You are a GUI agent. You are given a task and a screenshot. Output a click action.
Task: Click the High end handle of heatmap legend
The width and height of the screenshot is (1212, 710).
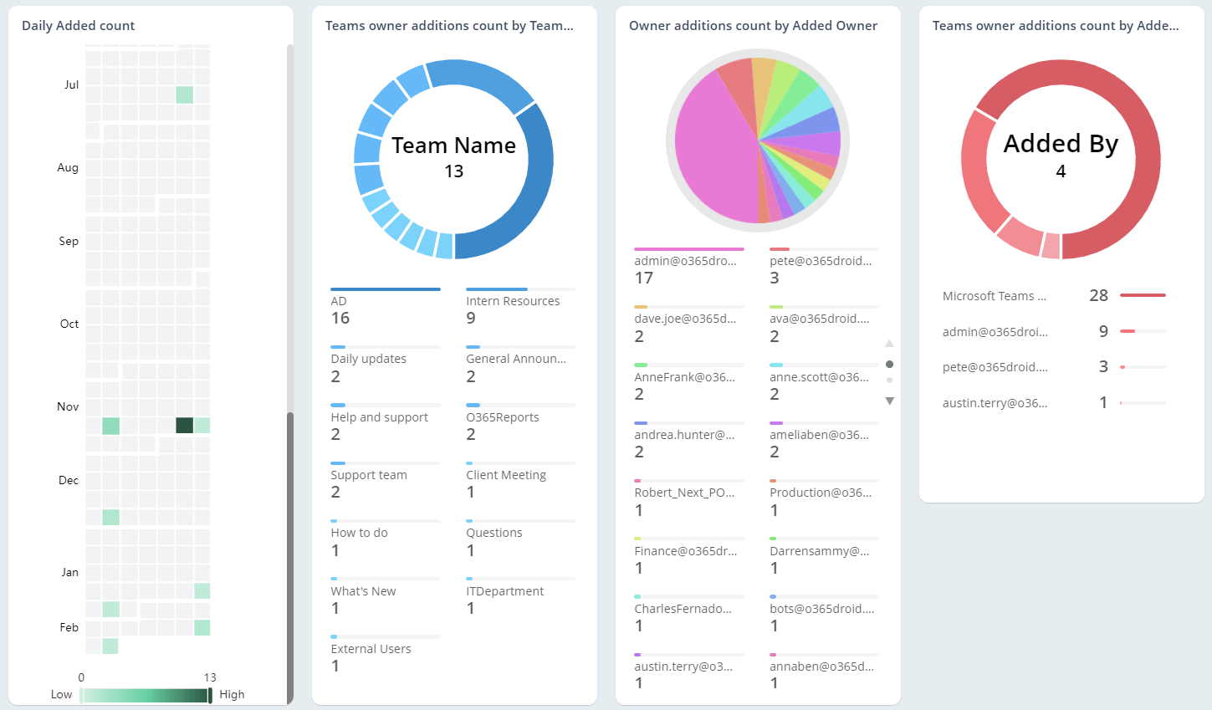click(x=210, y=695)
